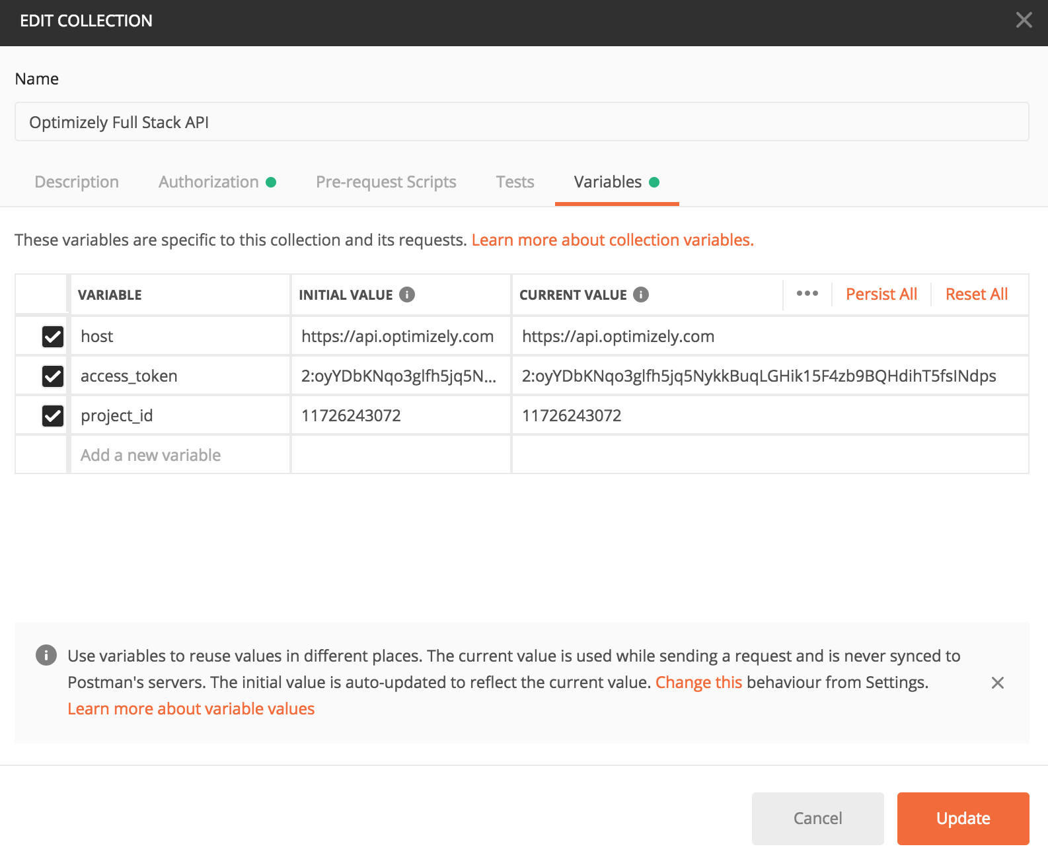Screen dimensions: 1048x865
Task: Click the info icon in the banner
Action: [46, 655]
